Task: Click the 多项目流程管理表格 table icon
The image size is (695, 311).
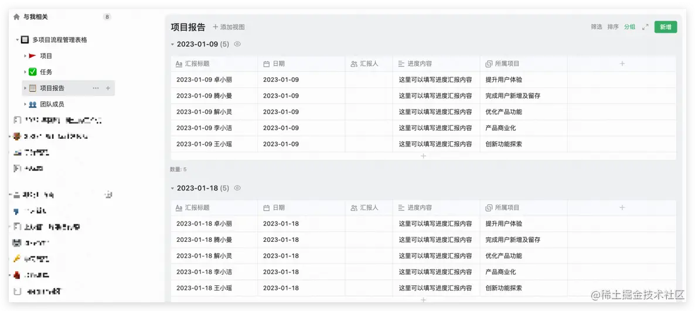Action: [x=25, y=39]
